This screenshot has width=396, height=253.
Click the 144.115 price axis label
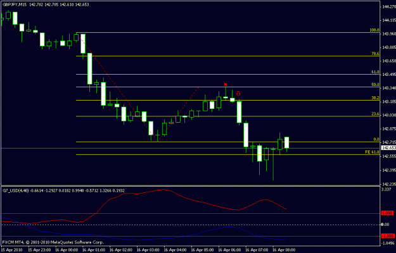[389, 20]
